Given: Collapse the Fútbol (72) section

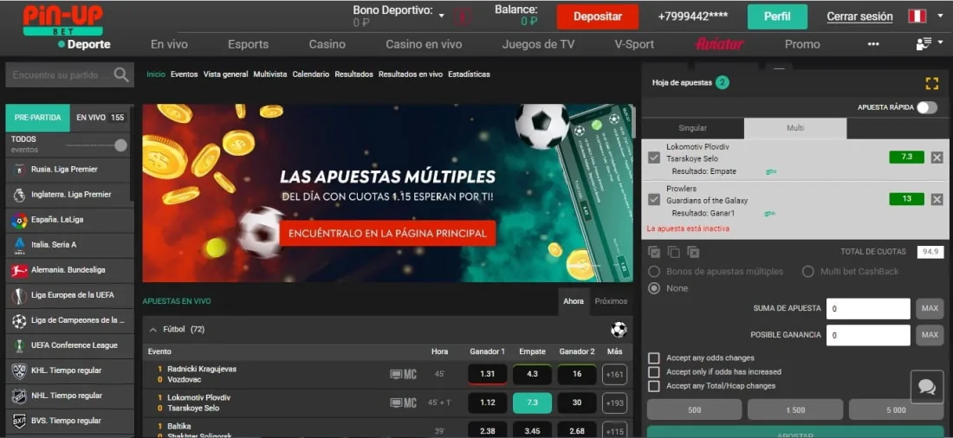Looking at the screenshot, I should 153,330.
